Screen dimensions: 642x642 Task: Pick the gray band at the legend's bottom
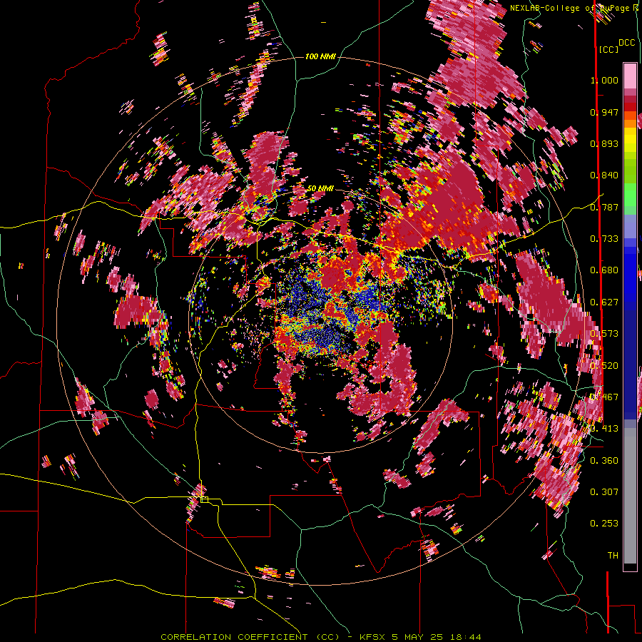tap(630, 496)
